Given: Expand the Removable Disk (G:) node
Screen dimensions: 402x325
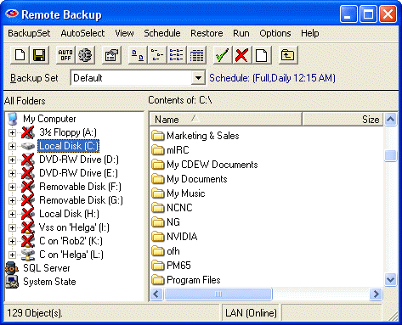Looking at the screenshot, I should (12, 200).
